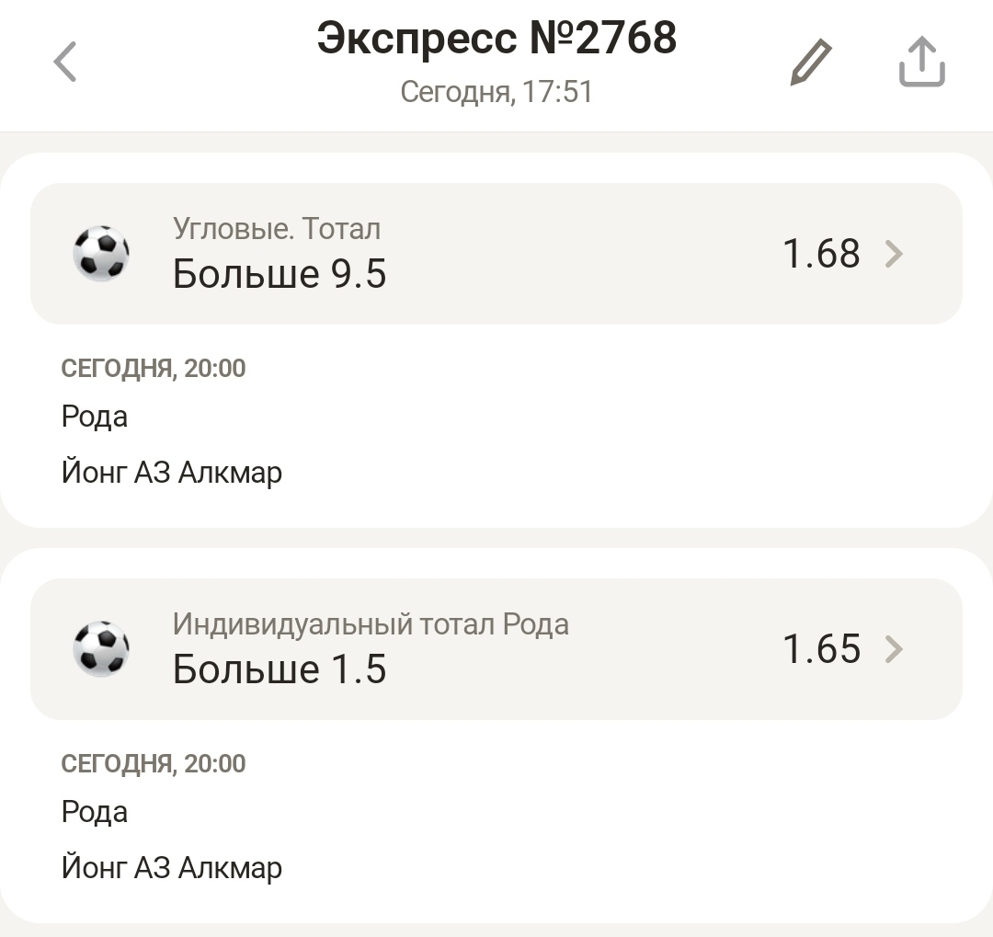The width and height of the screenshot is (993, 937).
Task: Open the Индивидуальный тотал Рода market label
Action: point(371,624)
